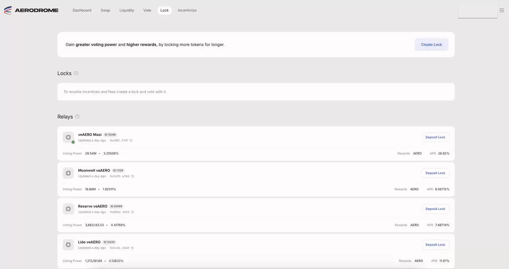509x269 pixels.
Task: Switch to the Swap tab
Action: coord(105,10)
